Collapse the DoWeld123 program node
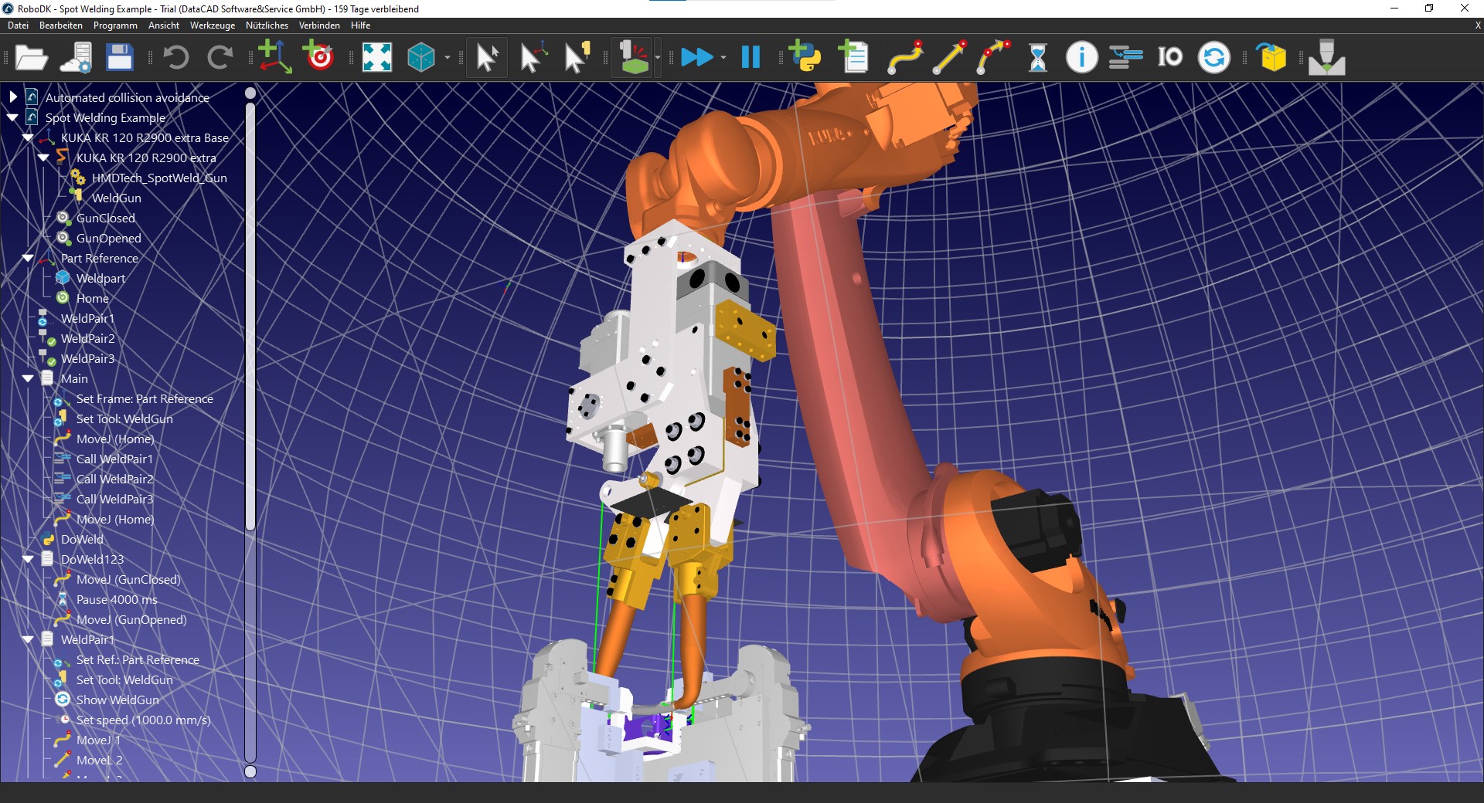This screenshot has height=803, width=1484. [x=29, y=559]
